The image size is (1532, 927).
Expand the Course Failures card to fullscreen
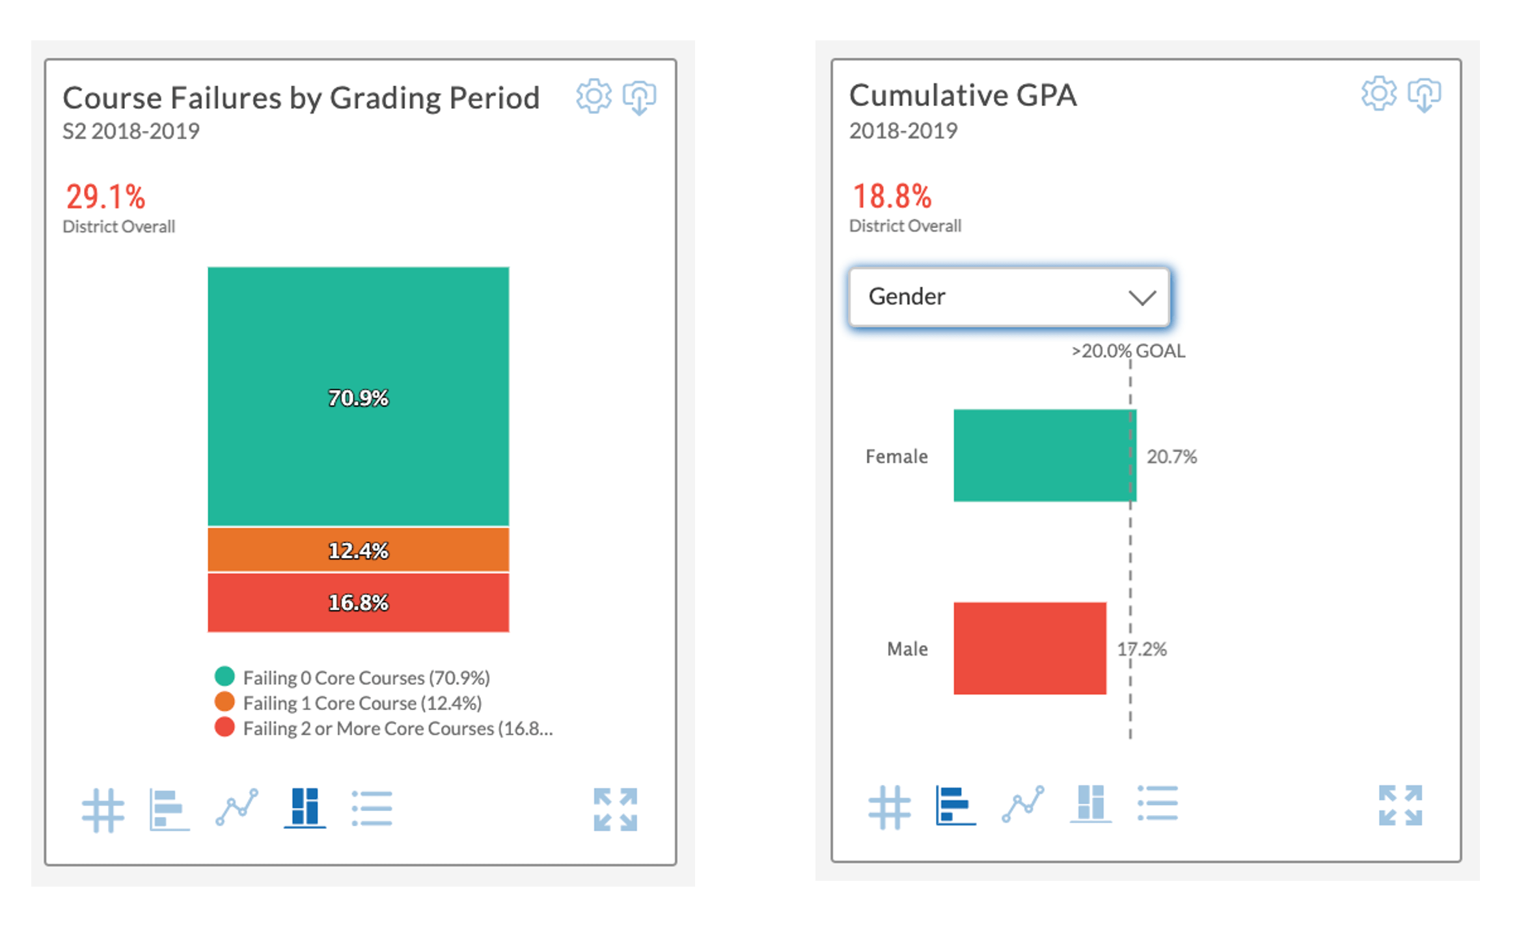617,809
